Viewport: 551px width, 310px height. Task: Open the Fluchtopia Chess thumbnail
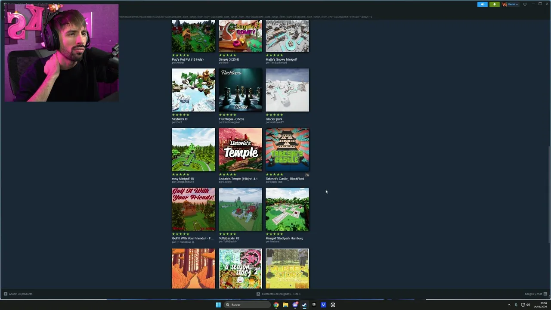(x=240, y=90)
